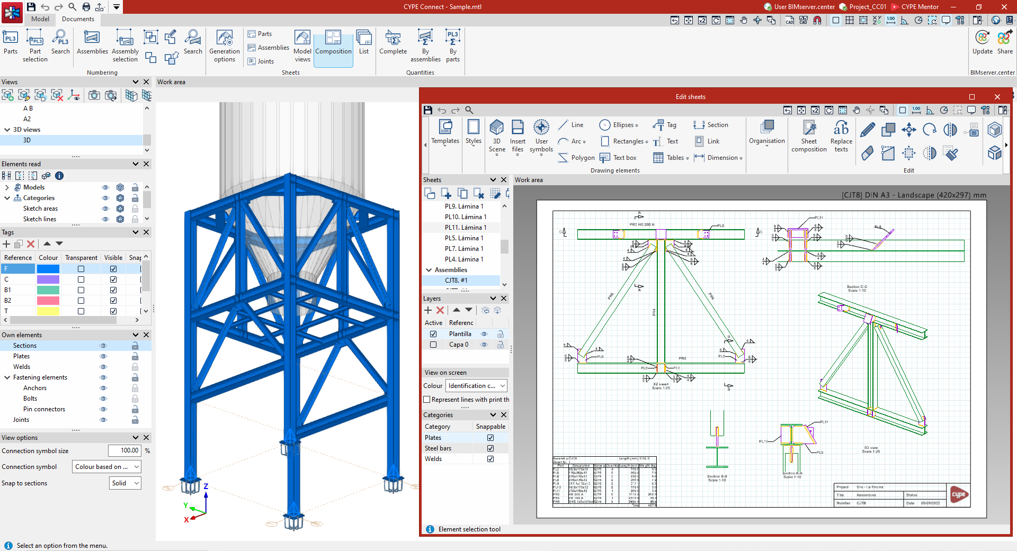Click the Replace texts icon
The image size is (1017, 551).
point(841,136)
